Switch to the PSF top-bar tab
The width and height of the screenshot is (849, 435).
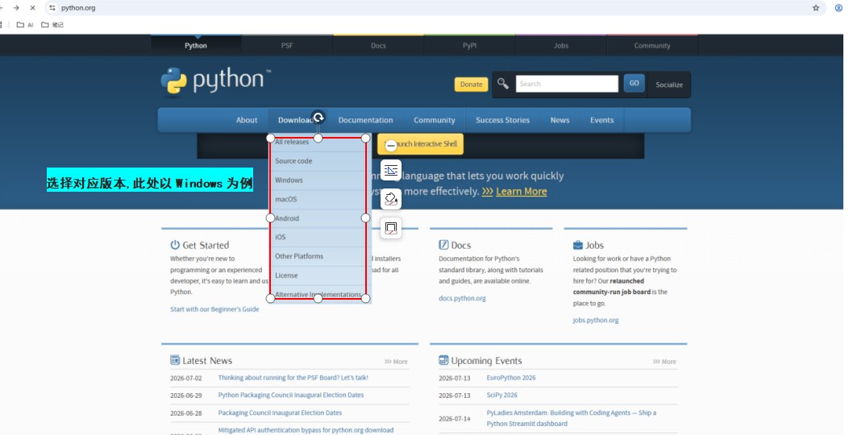point(287,45)
